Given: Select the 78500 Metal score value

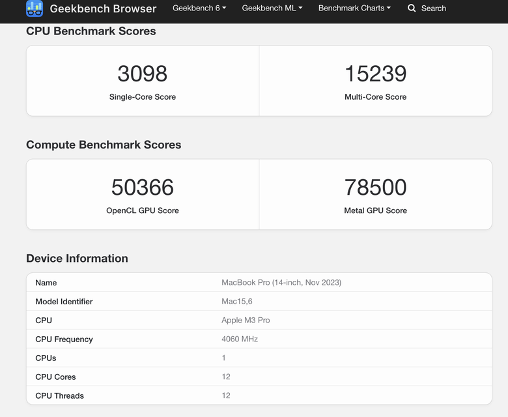Looking at the screenshot, I should click(x=376, y=187).
